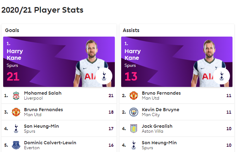Viewport: 236px width, 152px height.
Task: Click the Liverpool crest beside Mohamed Salah
Action: (x=16, y=96)
